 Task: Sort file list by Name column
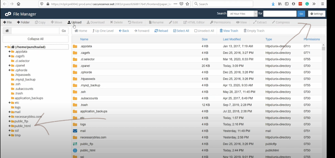[x=84, y=39]
